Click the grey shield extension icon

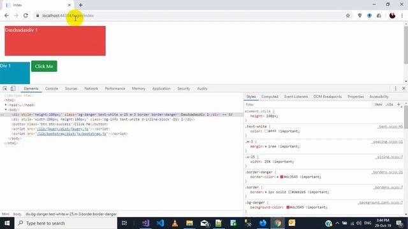click(360, 15)
